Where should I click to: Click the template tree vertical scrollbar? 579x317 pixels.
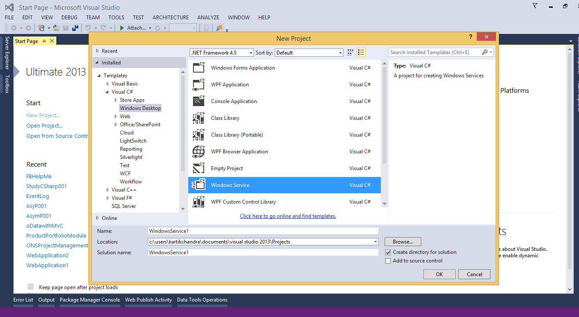tap(183, 141)
